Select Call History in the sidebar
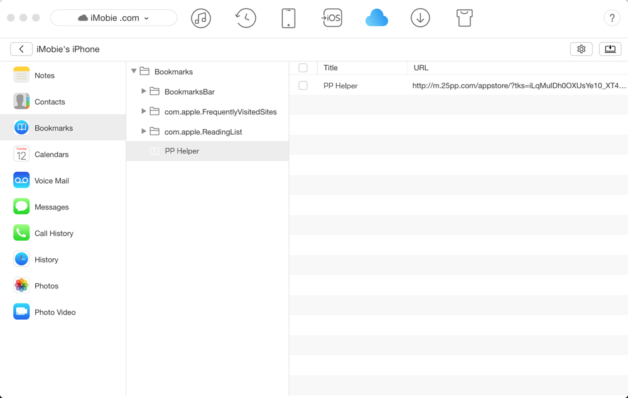 click(x=53, y=233)
